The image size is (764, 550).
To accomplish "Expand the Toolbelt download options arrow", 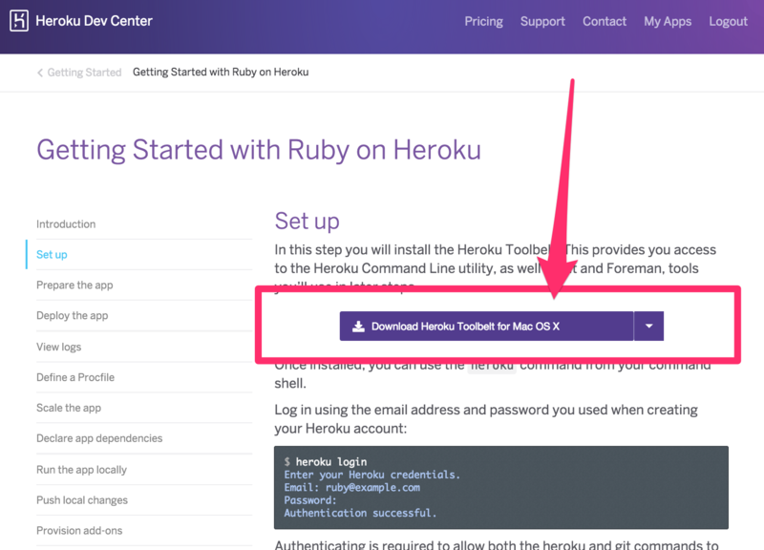I will coord(648,327).
